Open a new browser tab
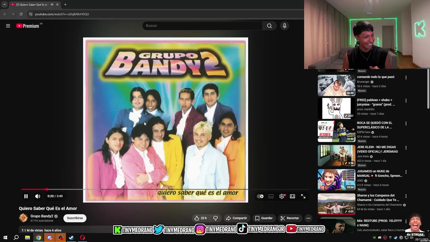This screenshot has height=242, width=430. 65,5
